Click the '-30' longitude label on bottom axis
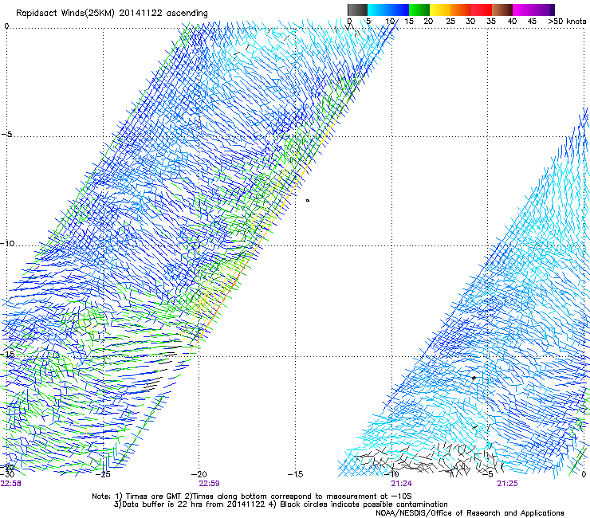The height and width of the screenshot is (518, 590). coord(6,474)
